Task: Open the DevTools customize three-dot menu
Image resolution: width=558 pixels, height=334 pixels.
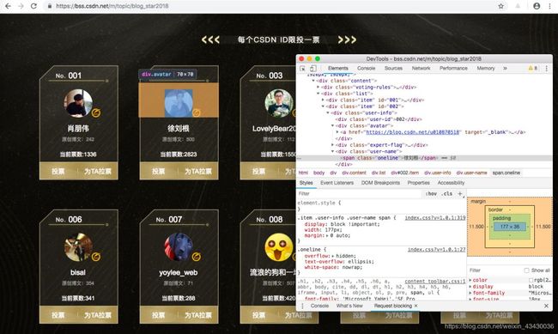Action: [x=546, y=69]
